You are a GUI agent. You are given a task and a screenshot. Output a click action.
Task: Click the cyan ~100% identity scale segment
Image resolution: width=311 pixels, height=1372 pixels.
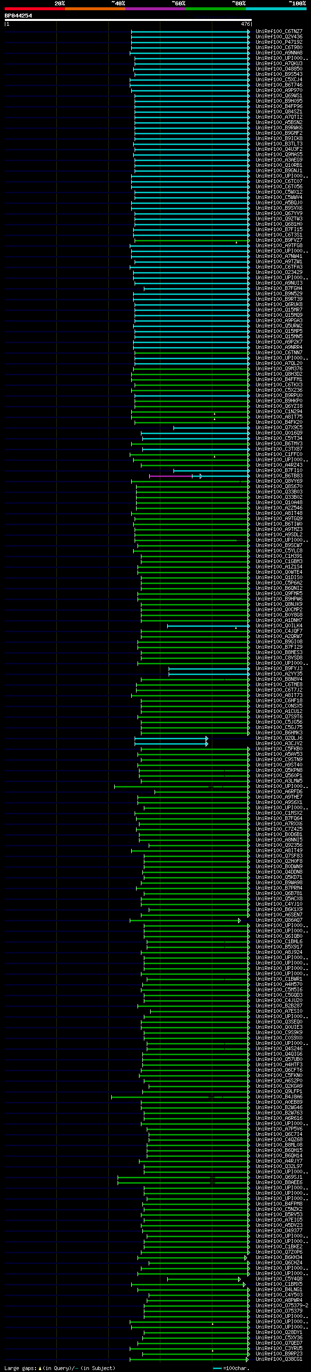pyautogui.click(x=276, y=9)
